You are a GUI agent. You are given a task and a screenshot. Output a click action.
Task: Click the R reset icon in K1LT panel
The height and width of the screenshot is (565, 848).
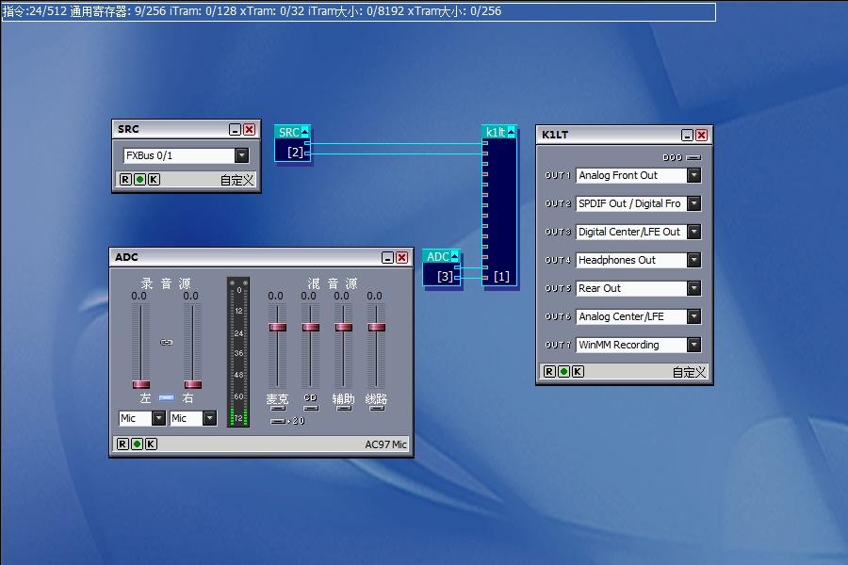coord(549,372)
